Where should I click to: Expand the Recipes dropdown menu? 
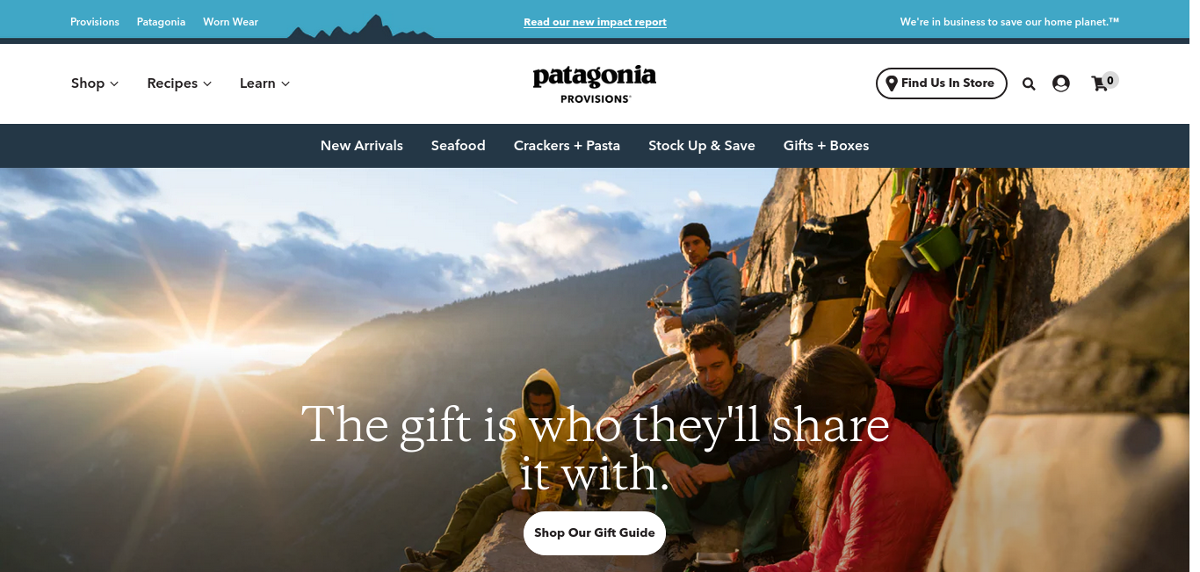point(179,83)
